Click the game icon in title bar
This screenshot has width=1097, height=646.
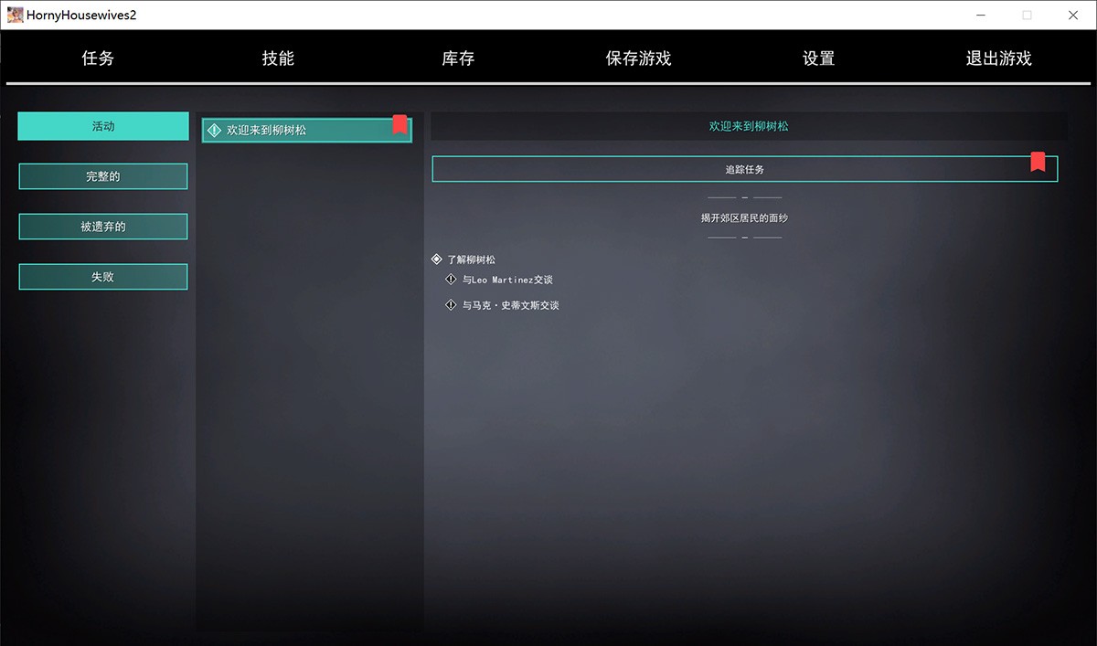15,15
